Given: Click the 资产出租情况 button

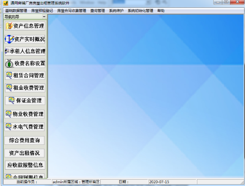Looking at the screenshot, I should [x=24, y=153].
